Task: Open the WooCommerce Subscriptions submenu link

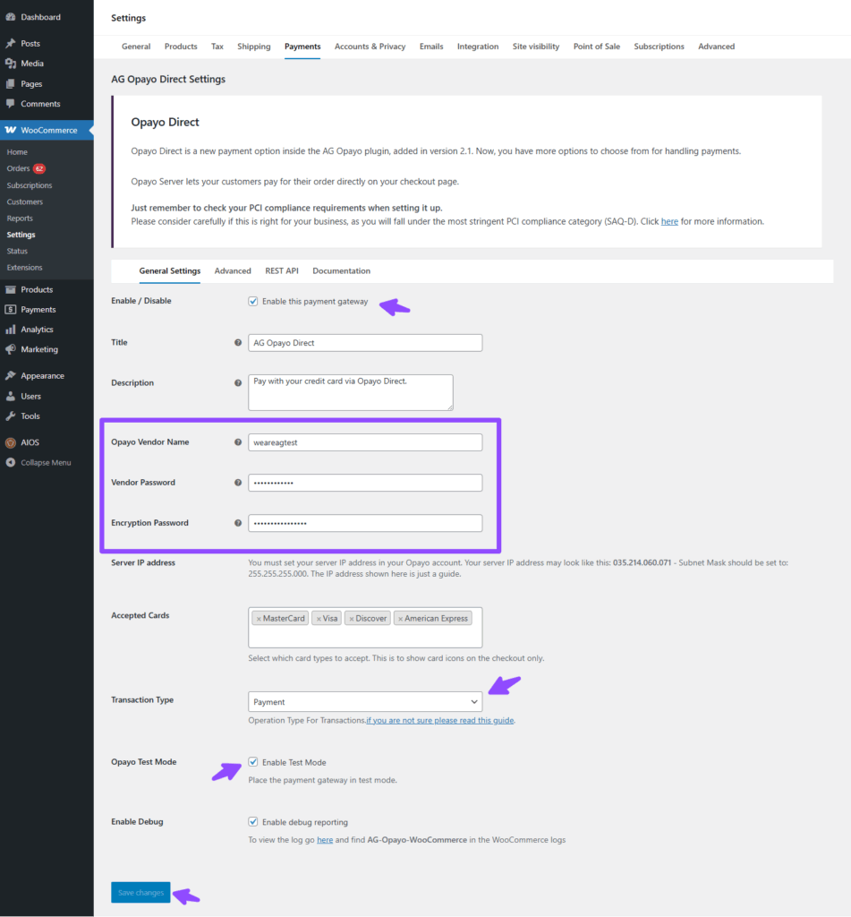Action: pos(30,185)
